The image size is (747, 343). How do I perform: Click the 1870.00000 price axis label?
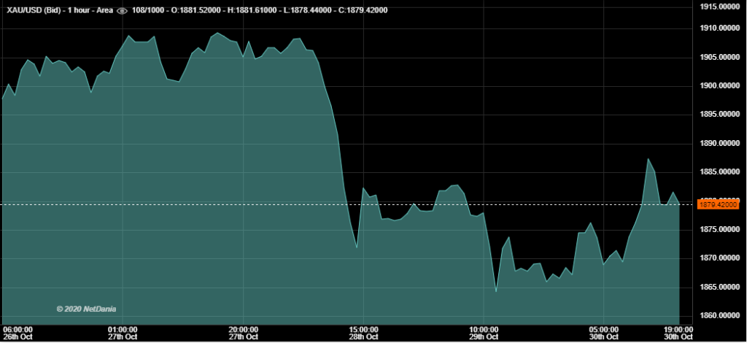coord(719,258)
